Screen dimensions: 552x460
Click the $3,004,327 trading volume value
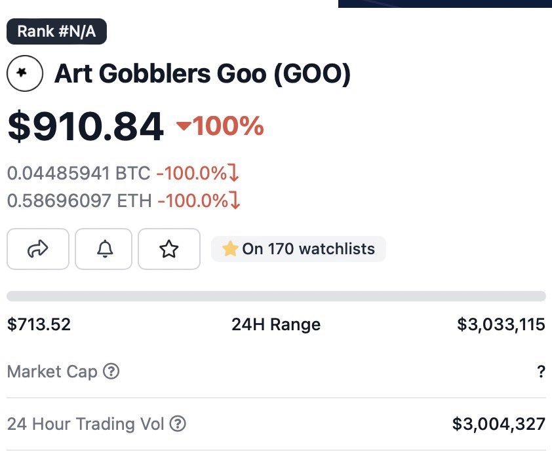pyautogui.click(x=498, y=424)
